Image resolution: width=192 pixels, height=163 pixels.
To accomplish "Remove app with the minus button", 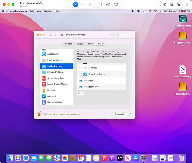I will [x=82, y=93].
